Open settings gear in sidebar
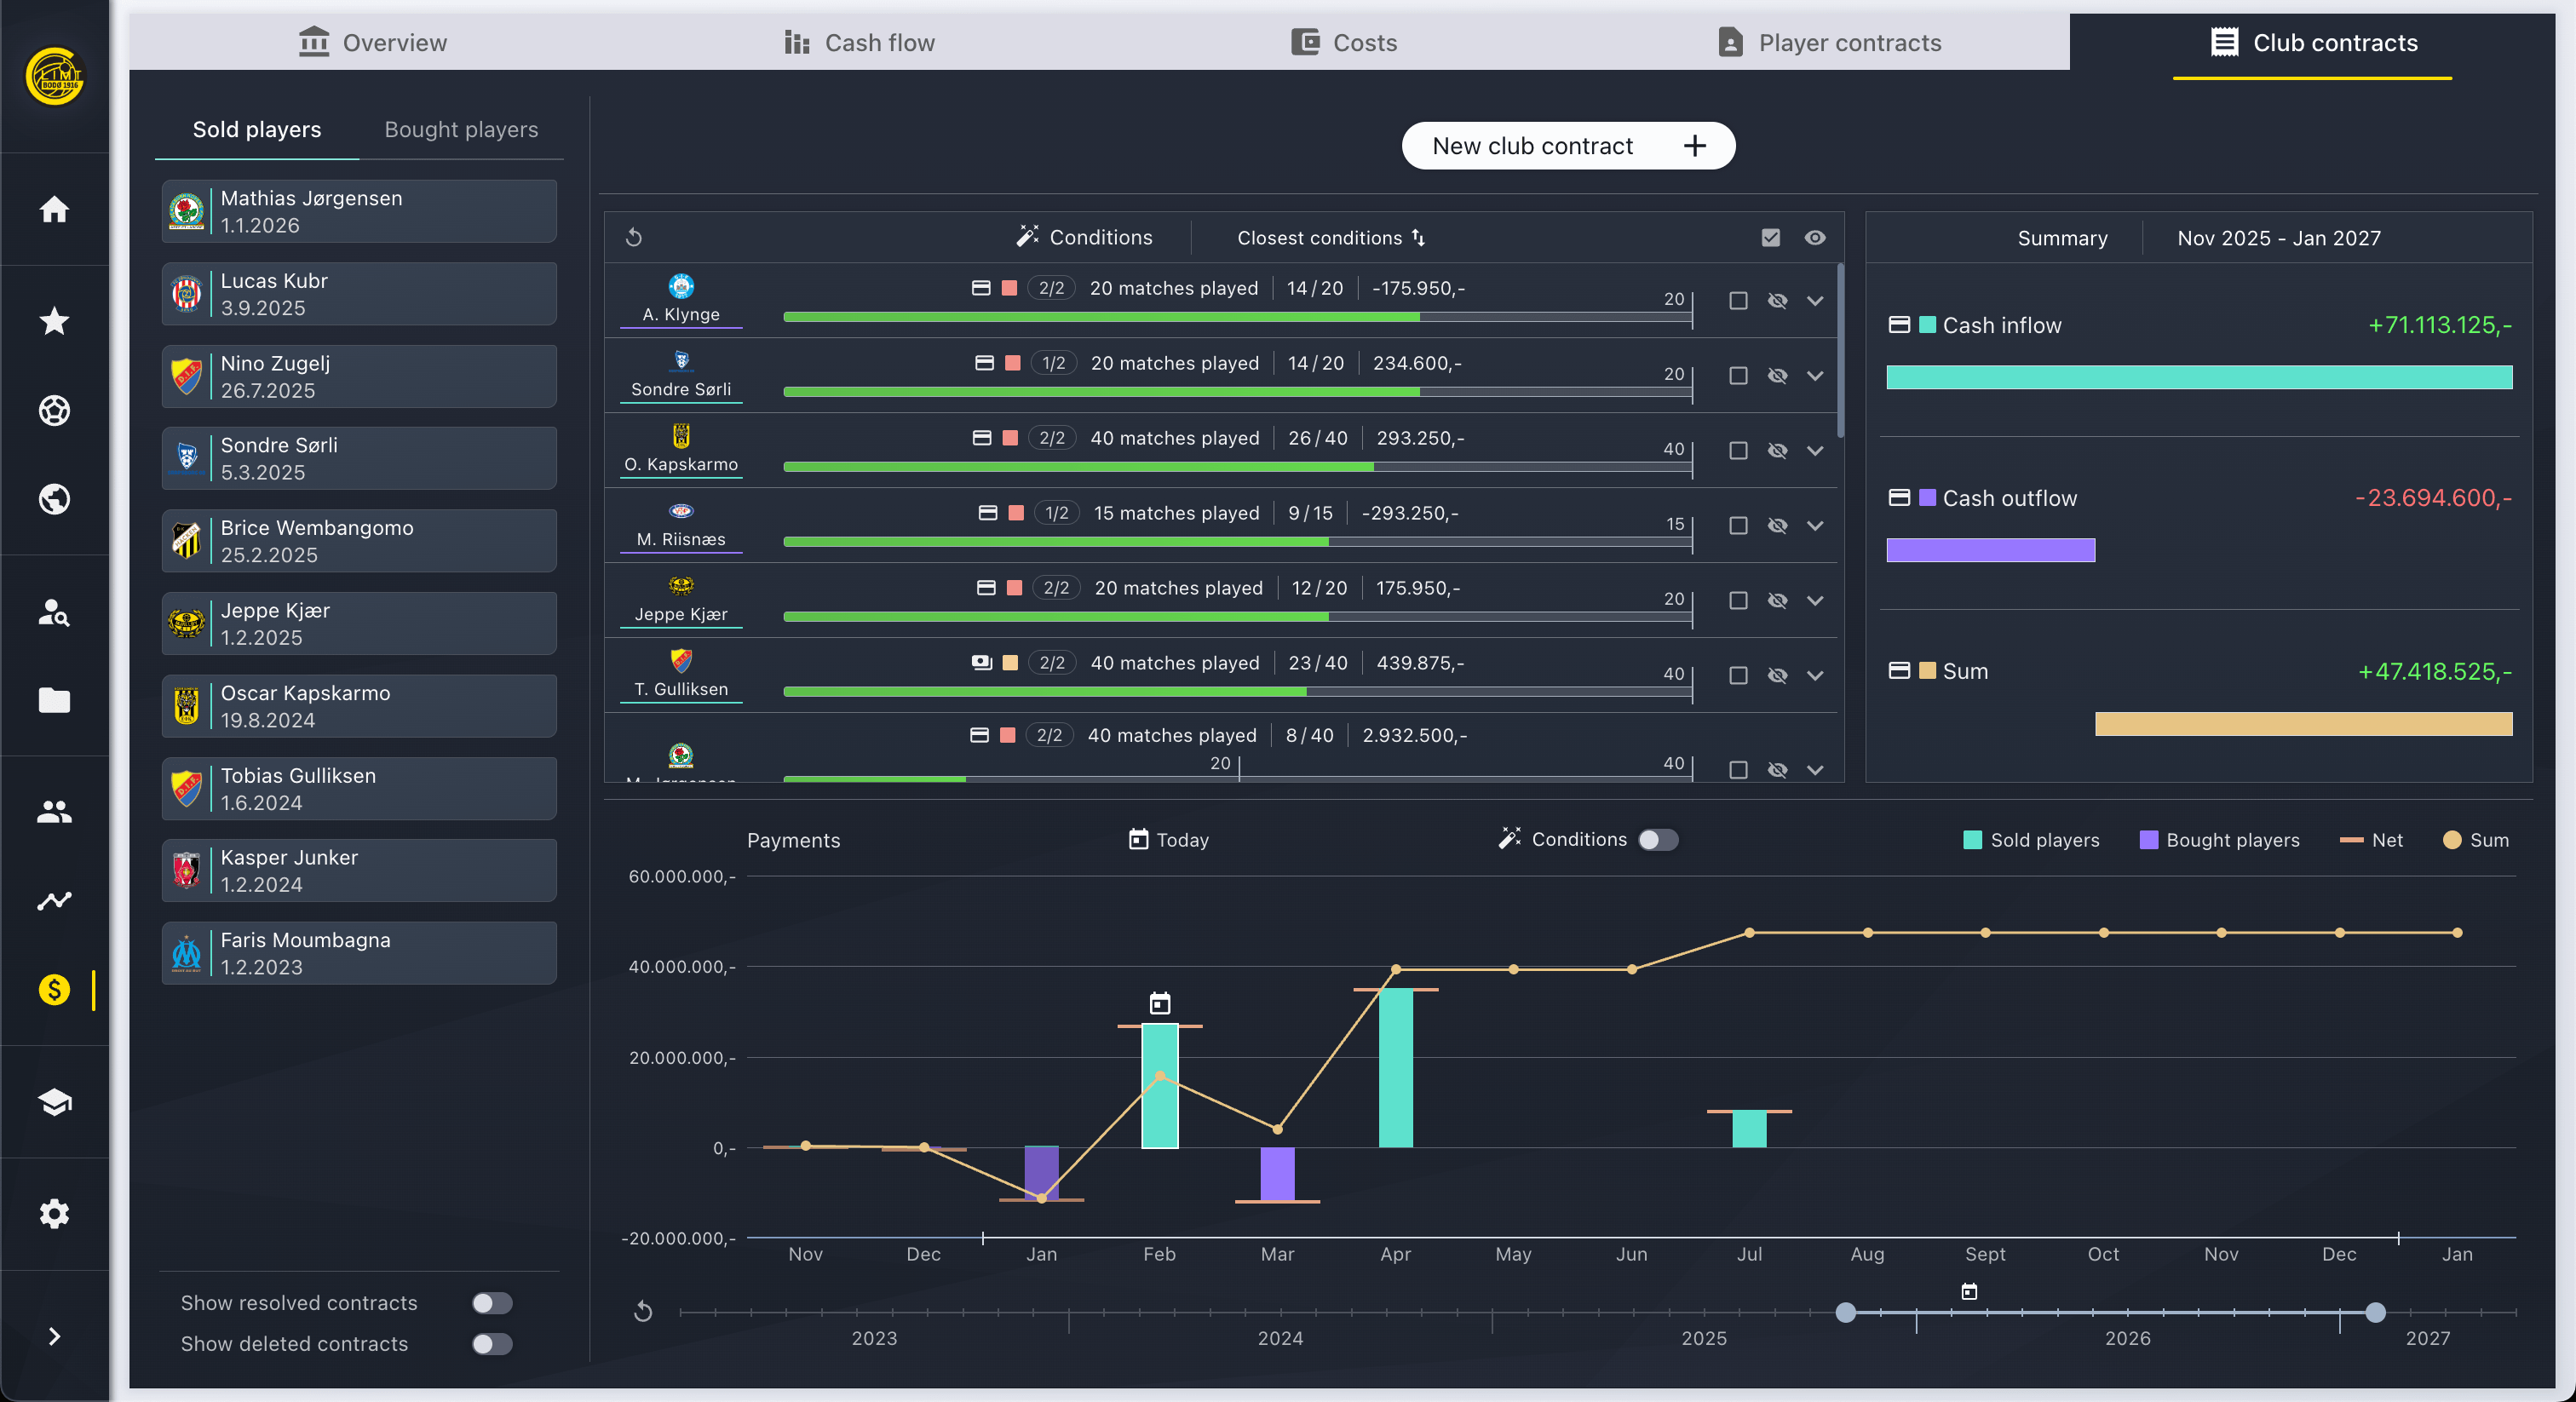This screenshot has width=2576, height=1402. pyautogui.click(x=54, y=1213)
